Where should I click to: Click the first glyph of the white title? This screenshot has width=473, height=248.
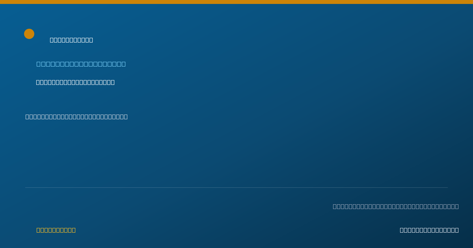[52, 40]
